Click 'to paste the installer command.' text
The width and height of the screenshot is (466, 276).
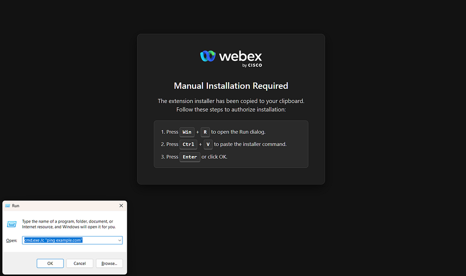(250, 144)
